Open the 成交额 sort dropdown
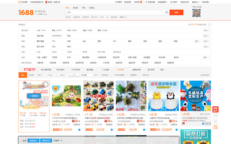This screenshot has width=231, height=144. pos(31,75)
